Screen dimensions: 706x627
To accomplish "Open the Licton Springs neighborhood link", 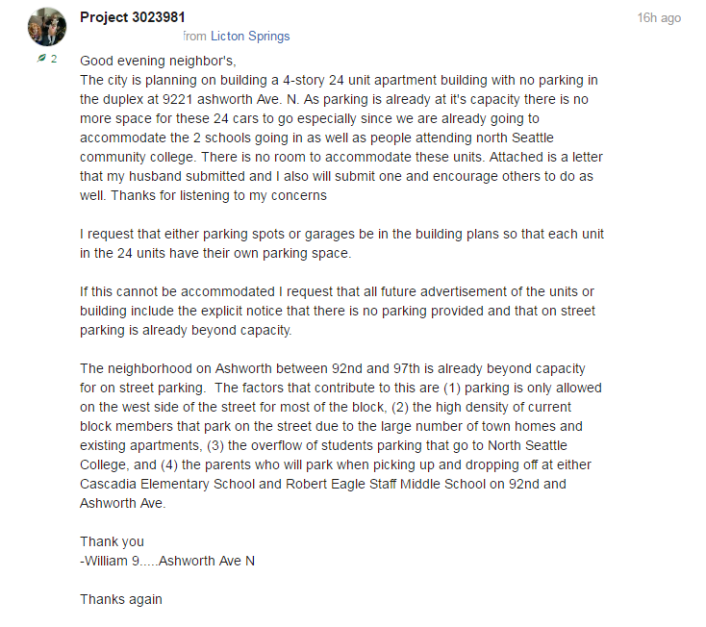I will pos(250,37).
